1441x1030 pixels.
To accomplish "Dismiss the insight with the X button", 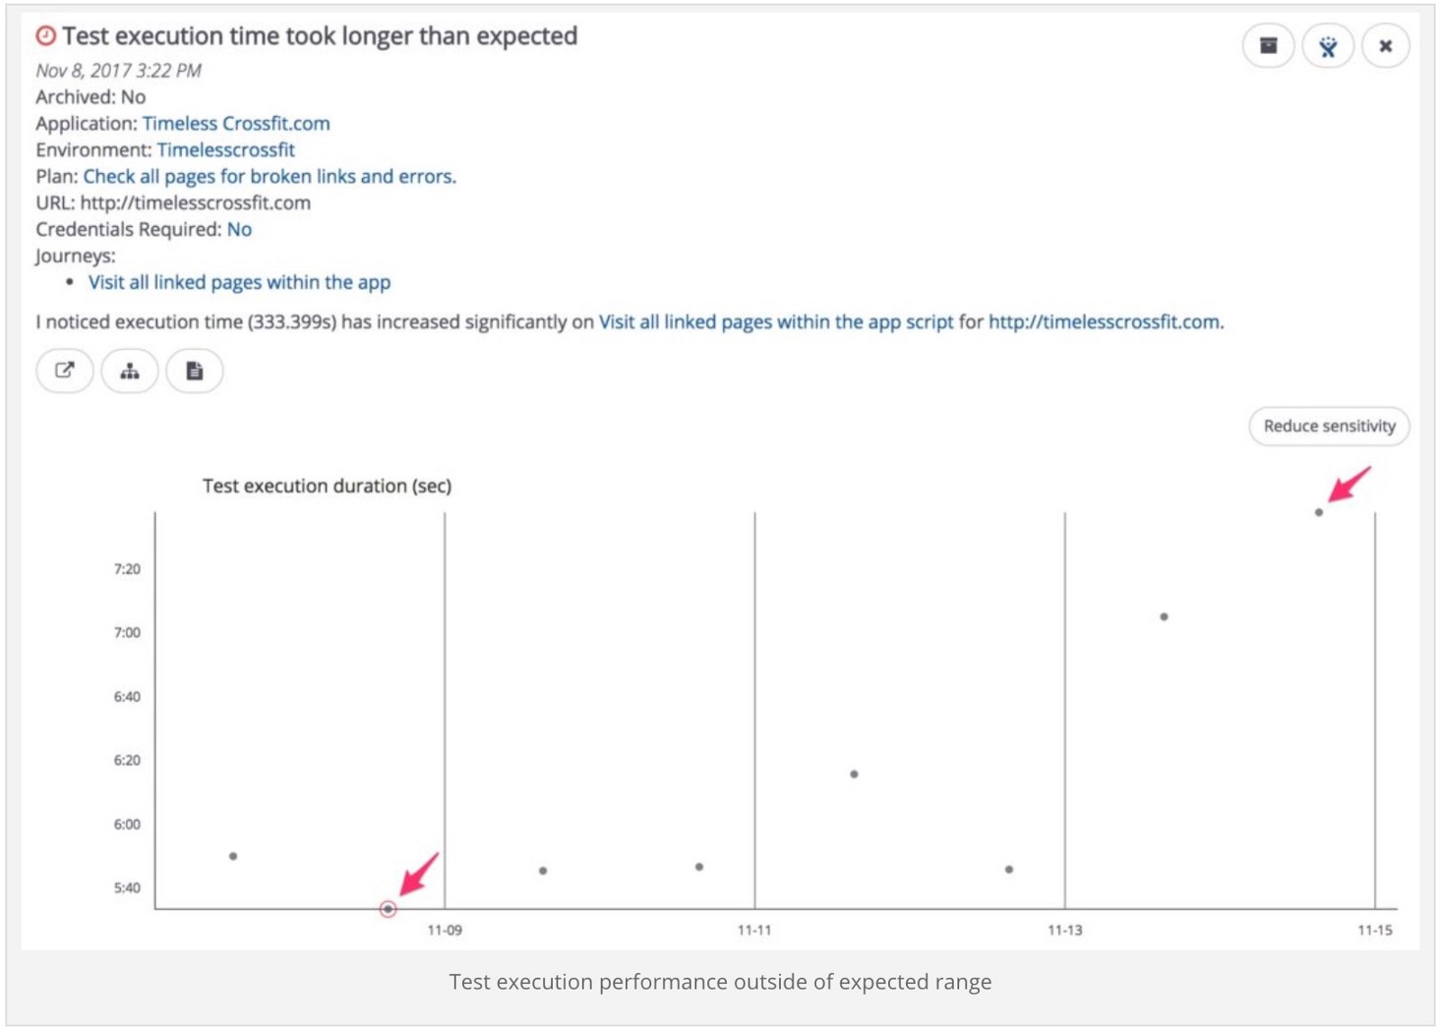I will 1385,46.
